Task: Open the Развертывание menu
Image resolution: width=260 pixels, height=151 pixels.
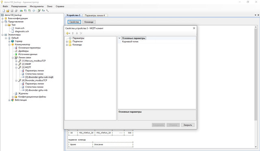Action: (x=19, y=7)
